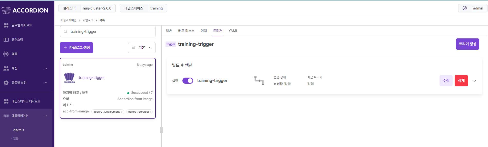Viewport: 488px width, 147px height.
Task: Open the 기본 sort dropdown
Action: 142,48
